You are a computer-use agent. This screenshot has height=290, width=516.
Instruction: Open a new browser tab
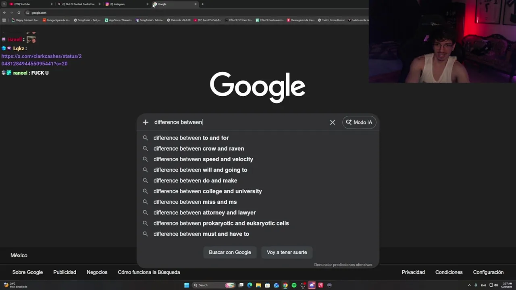pyautogui.click(x=202, y=4)
